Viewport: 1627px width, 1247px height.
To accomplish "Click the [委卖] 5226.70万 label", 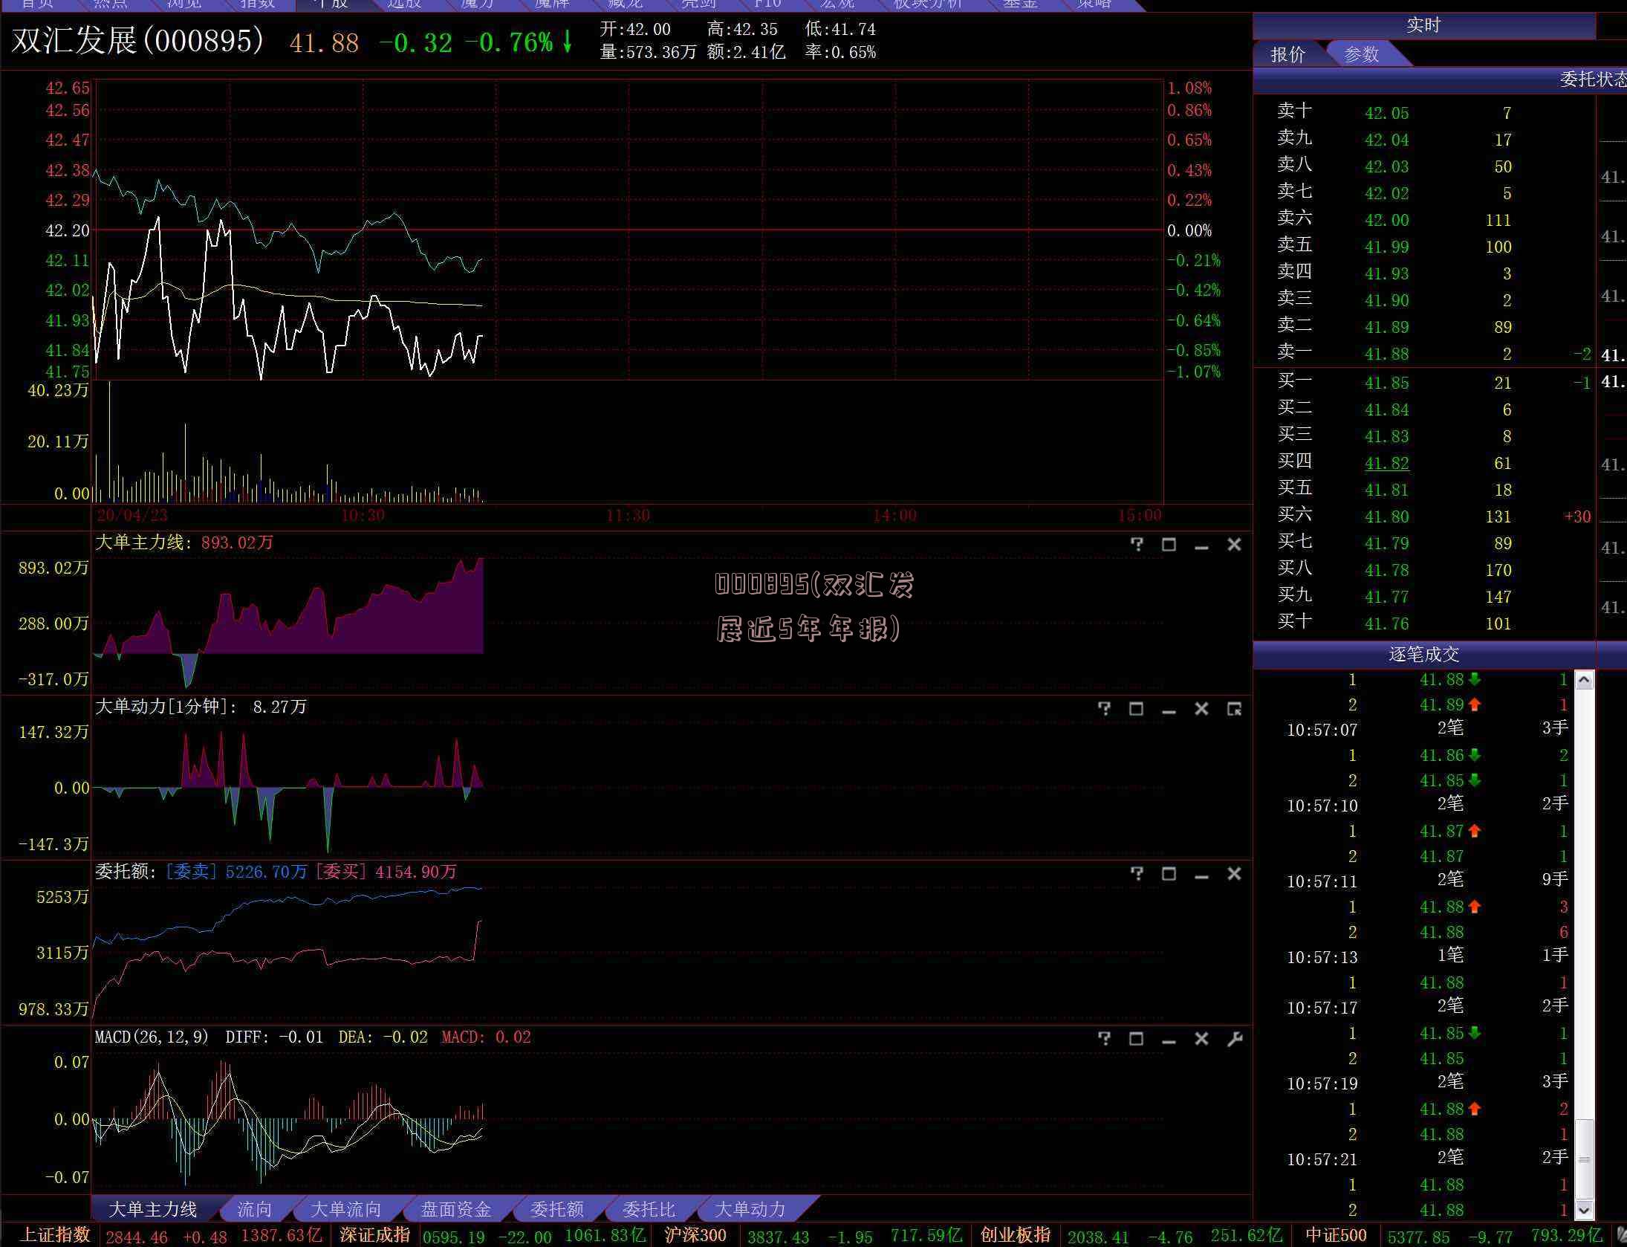I will (236, 872).
